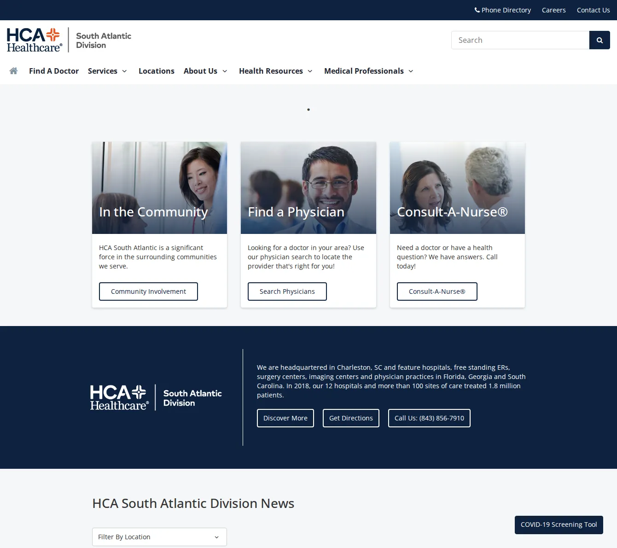The image size is (617, 548).
Task: Expand the About Us menu chevron
Action: pyautogui.click(x=225, y=71)
